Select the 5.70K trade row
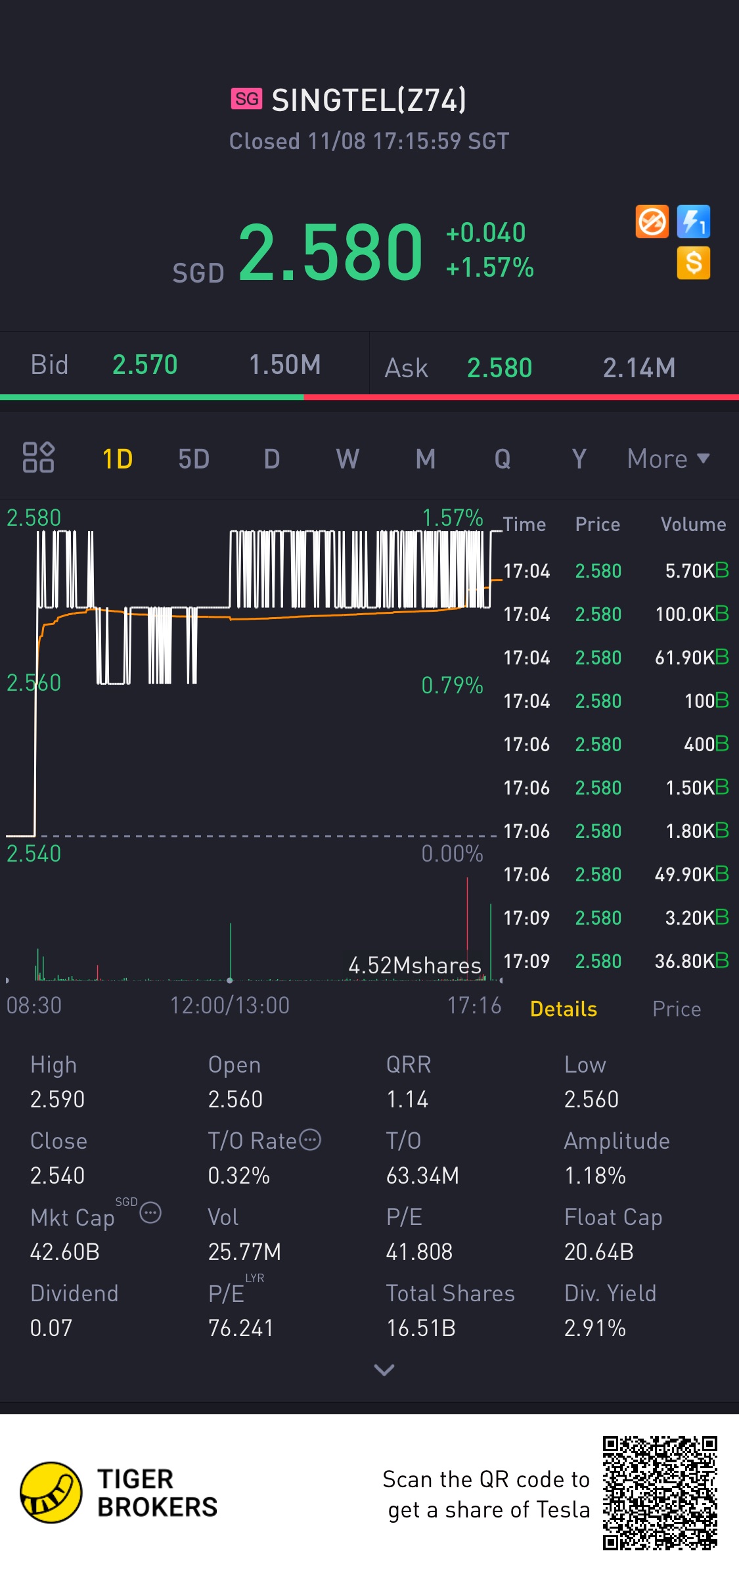 click(x=616, y=570)
